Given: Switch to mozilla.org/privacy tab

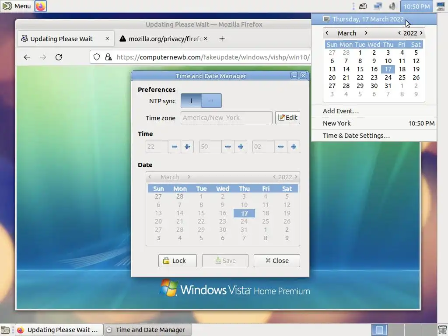Looking at the screenshot, I should click(164, 38).
